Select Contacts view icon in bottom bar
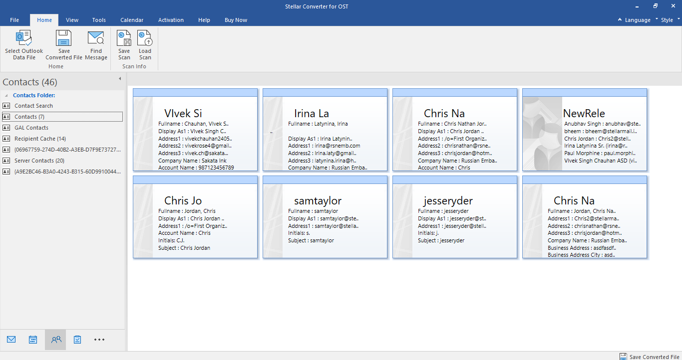 56,340
